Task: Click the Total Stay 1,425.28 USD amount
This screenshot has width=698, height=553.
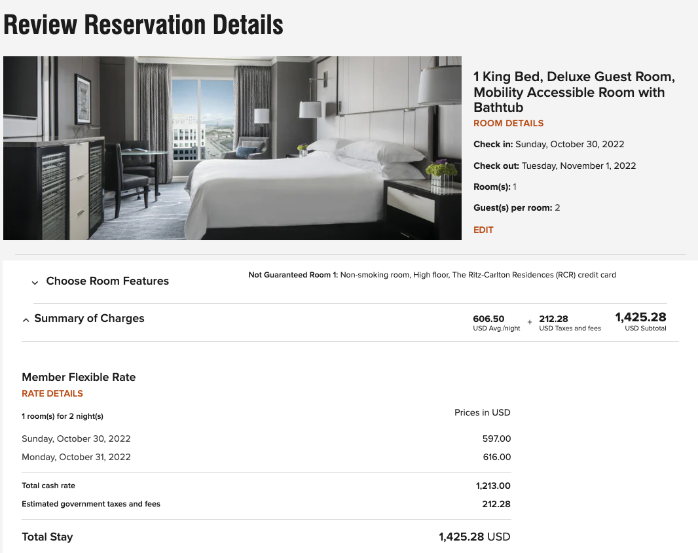Action: (x=474, y=537)
